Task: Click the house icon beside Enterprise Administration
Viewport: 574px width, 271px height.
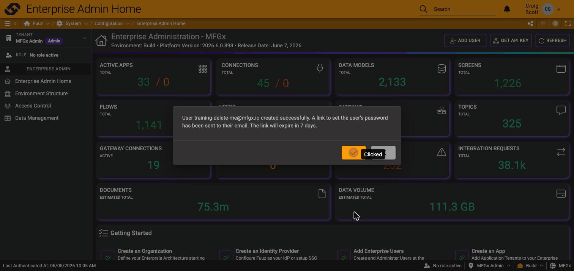Action: [101, 40]
